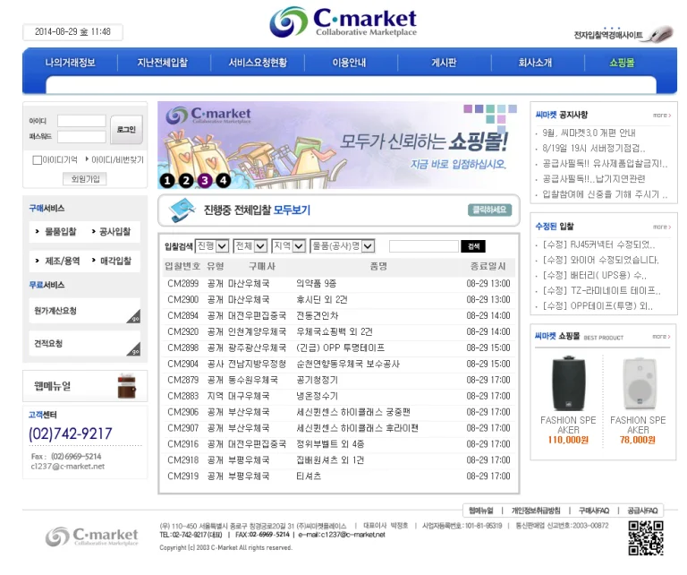Open bid CM2904 순천연향동우체국 보수공사

pos(339,364)
